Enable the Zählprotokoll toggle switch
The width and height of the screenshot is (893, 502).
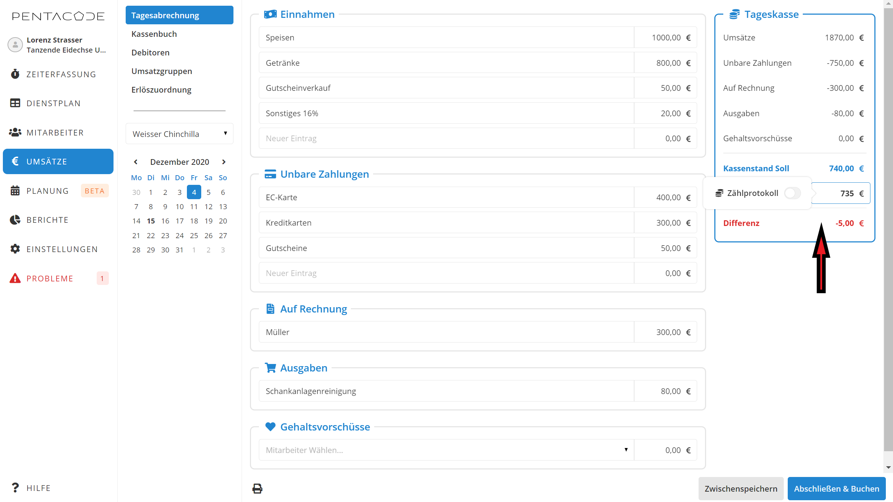pyautogui.click(x=792, y=193)
